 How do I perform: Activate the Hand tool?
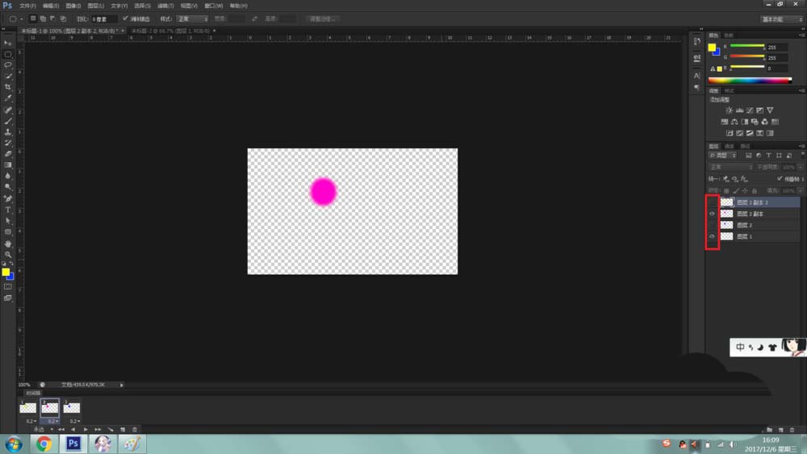8,244
